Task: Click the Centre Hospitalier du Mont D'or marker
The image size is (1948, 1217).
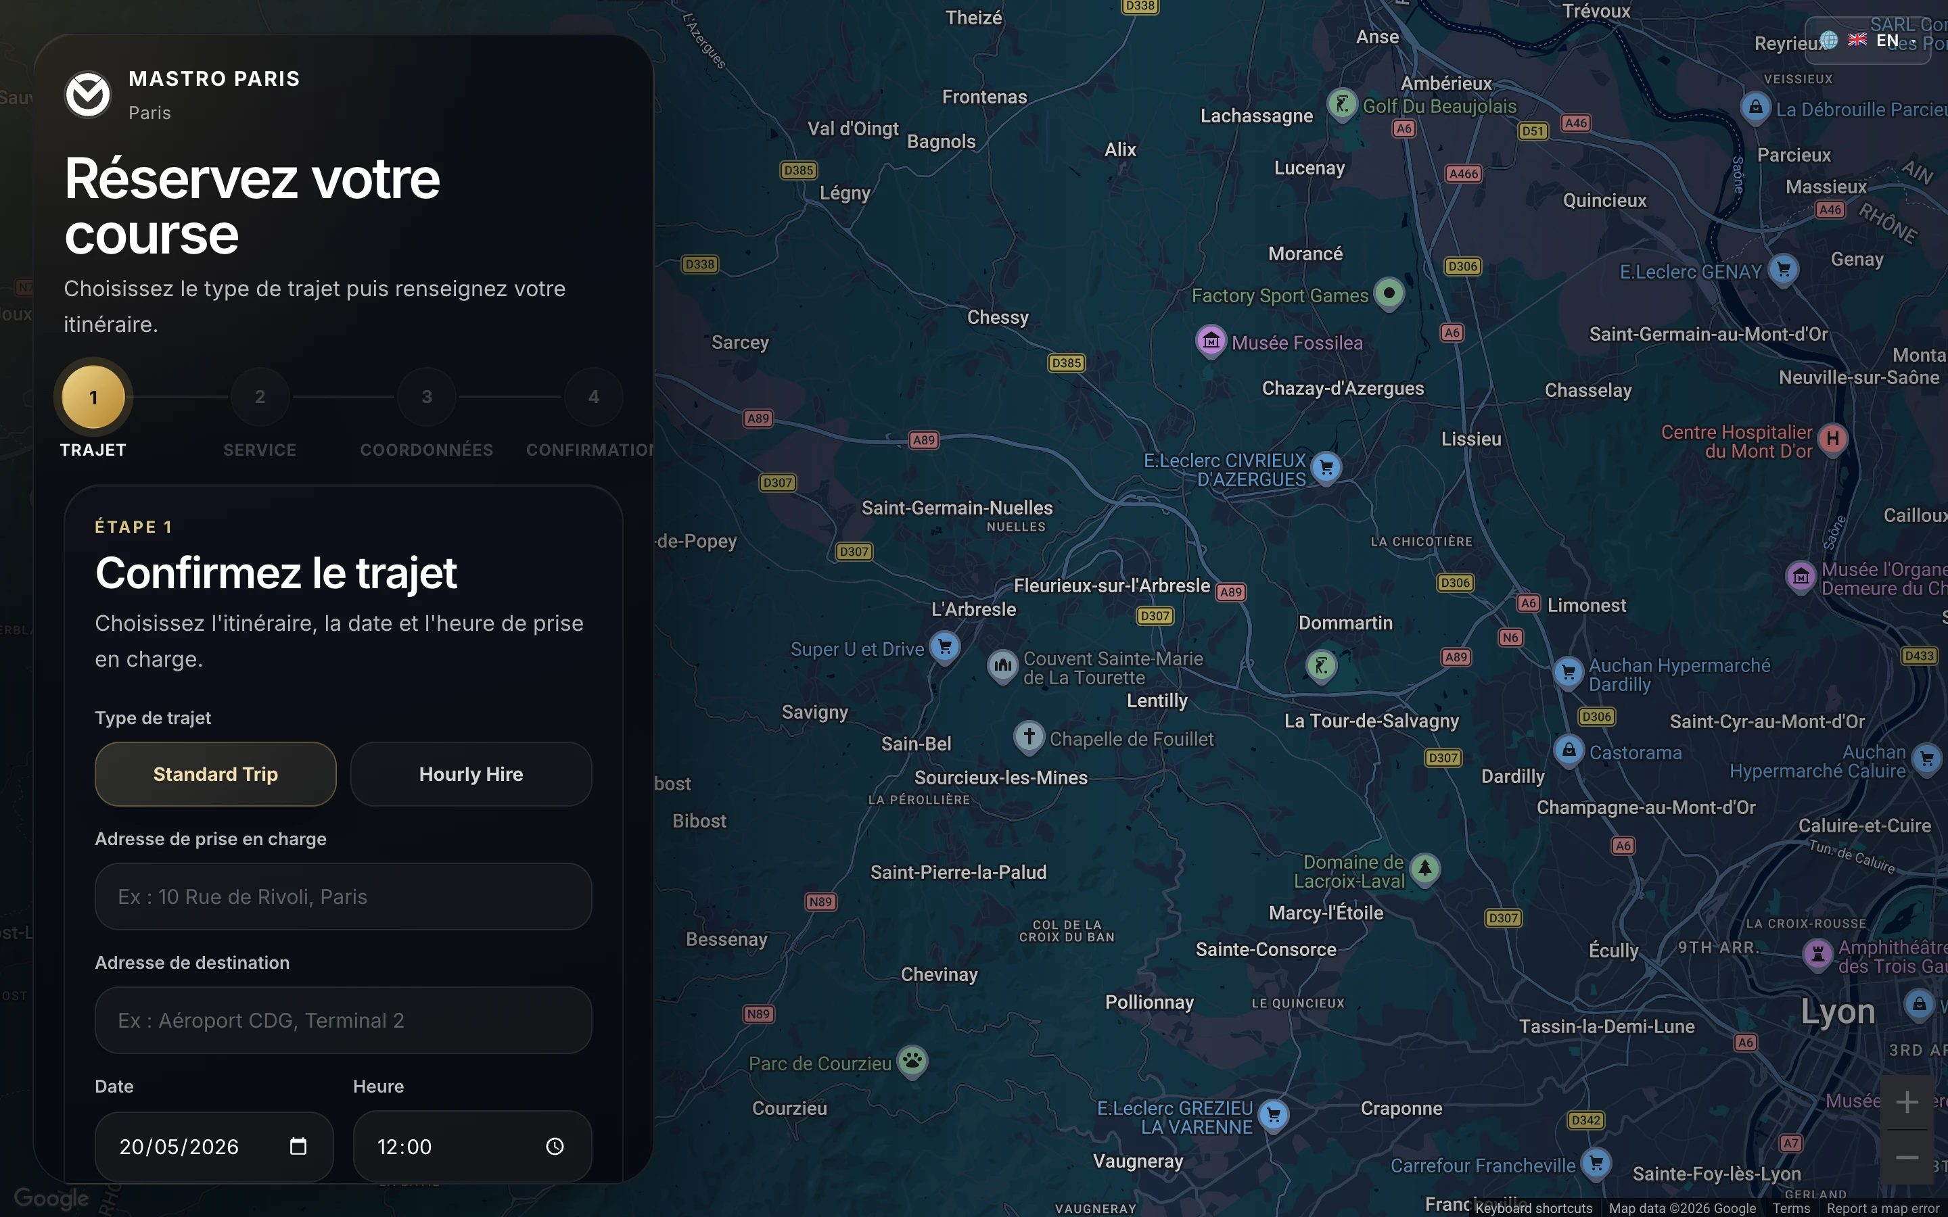Action: (x=1833, y=439)
